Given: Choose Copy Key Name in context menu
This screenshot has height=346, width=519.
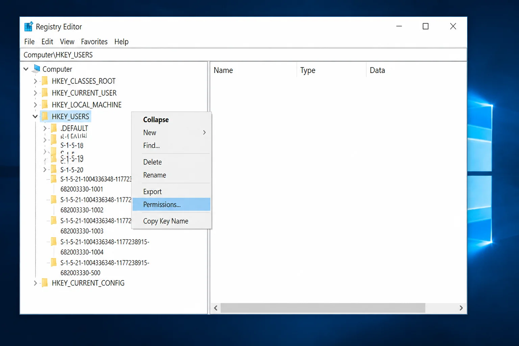Looking at the screenshot, I should [172, 221].
